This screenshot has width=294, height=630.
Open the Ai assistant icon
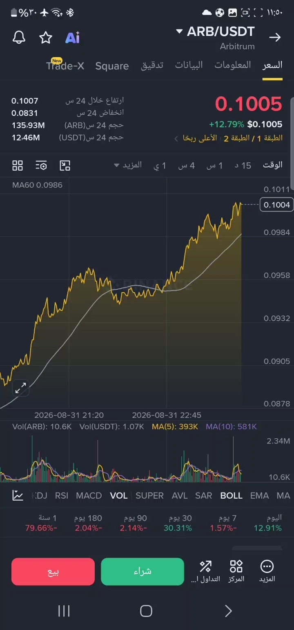(x=73, y=38)
